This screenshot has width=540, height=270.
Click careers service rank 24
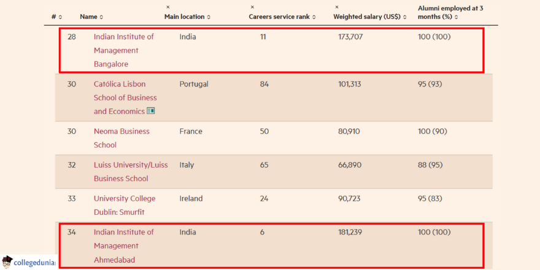[x=264, y=199]
